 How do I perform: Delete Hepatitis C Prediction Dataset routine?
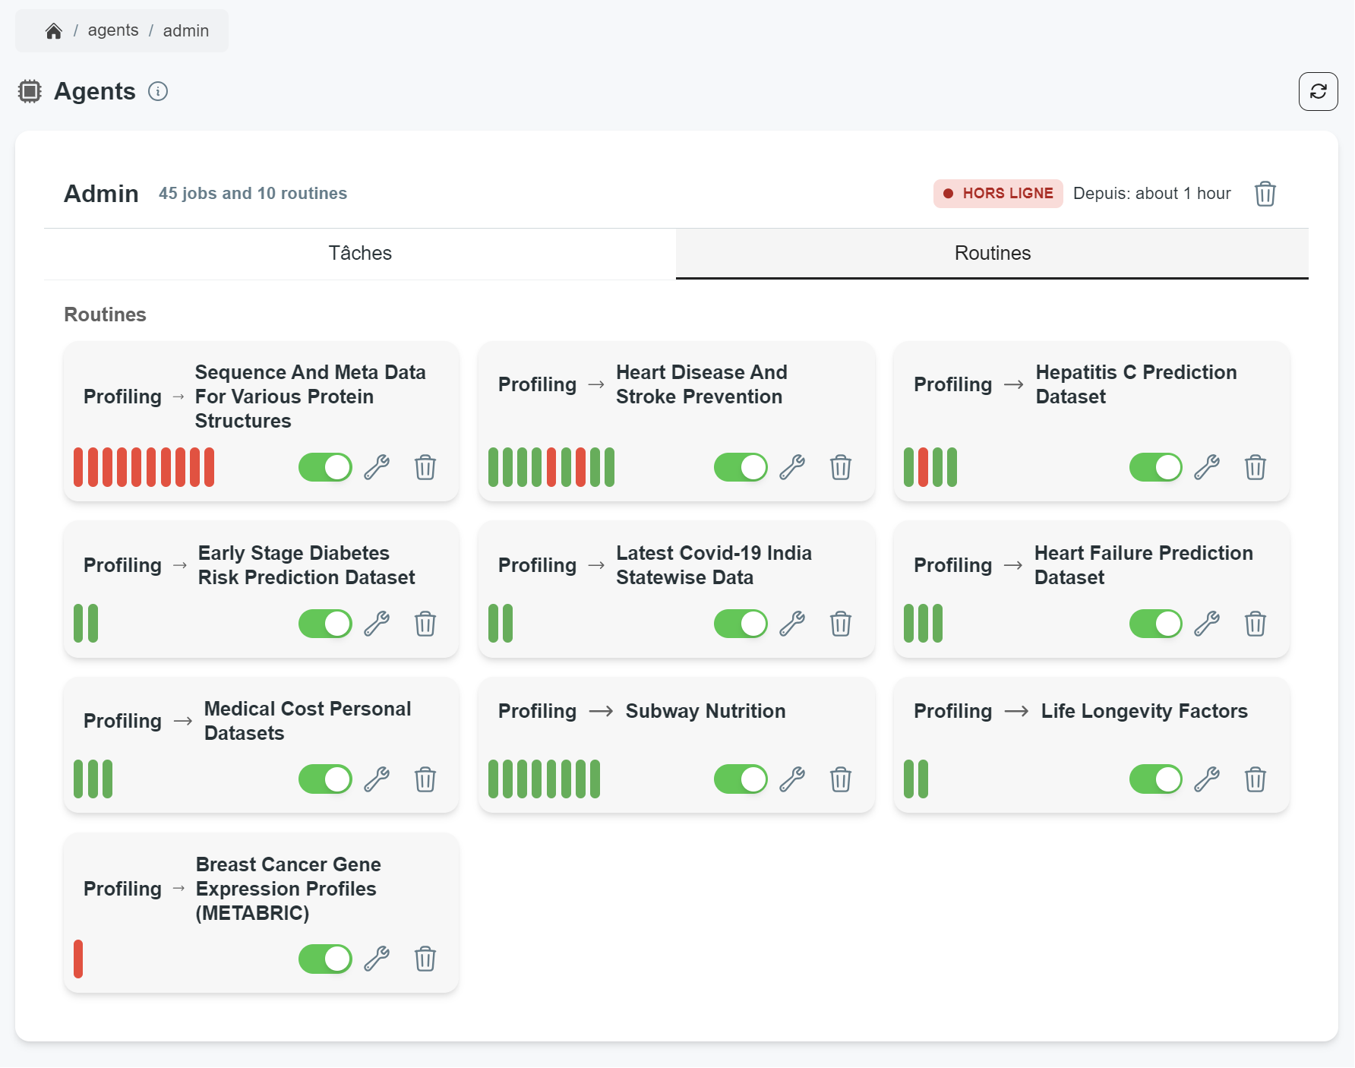pos(1256,467)
